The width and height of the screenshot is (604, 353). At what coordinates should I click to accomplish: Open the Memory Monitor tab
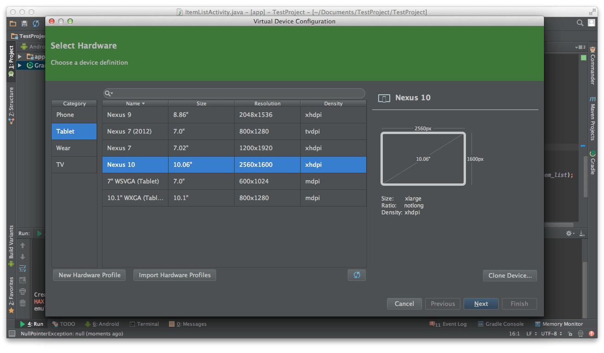coord(559,324)
